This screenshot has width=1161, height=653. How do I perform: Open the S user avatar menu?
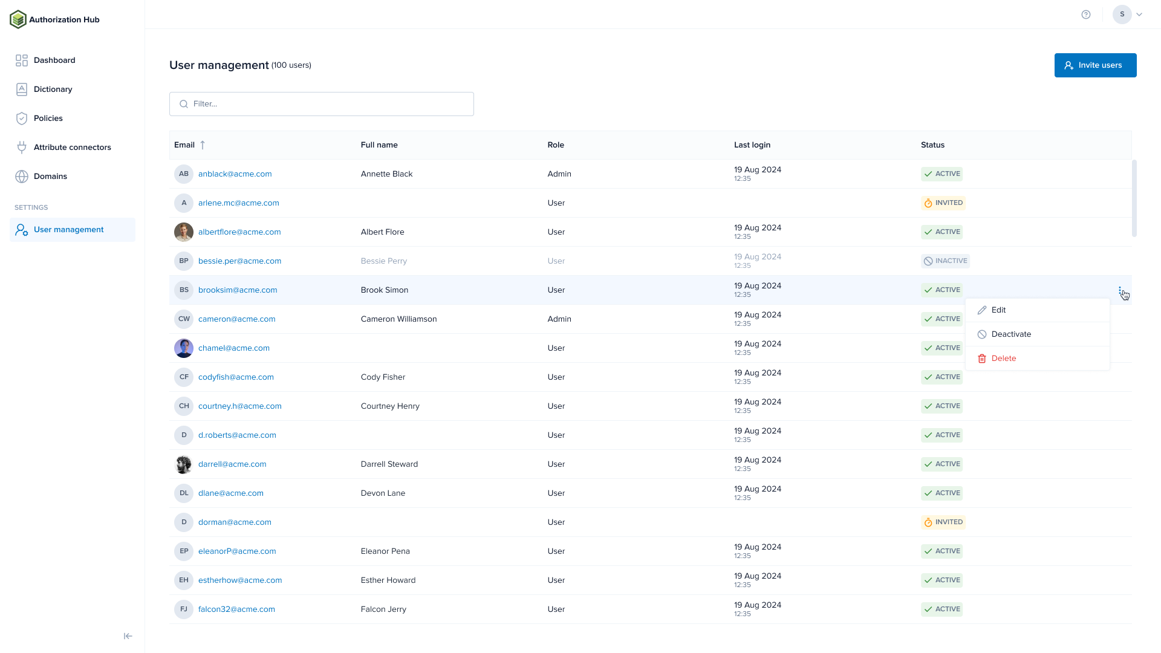[x=1122, y=15]
